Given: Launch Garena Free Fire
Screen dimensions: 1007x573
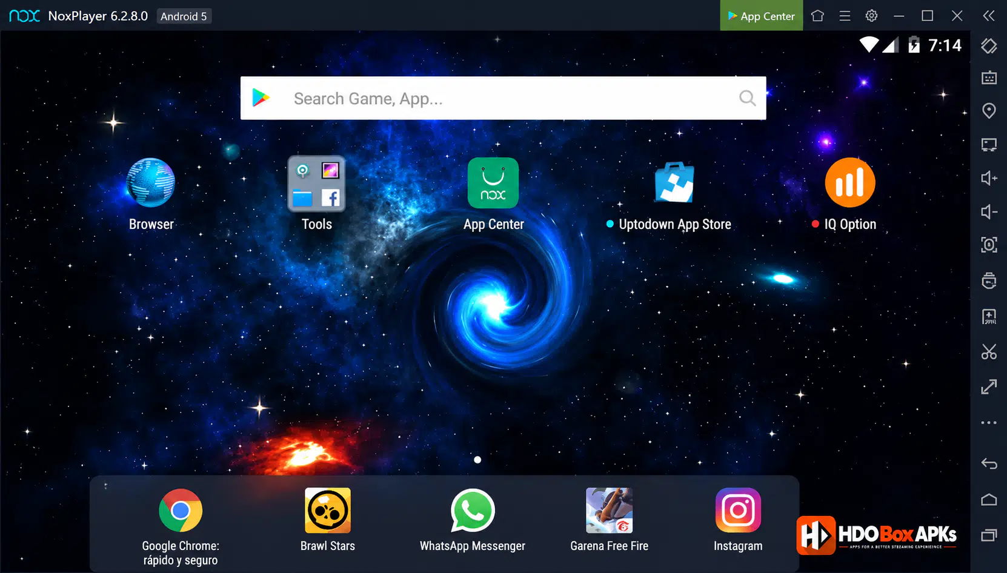Looking at the screenshot, I should click(610, 511).
